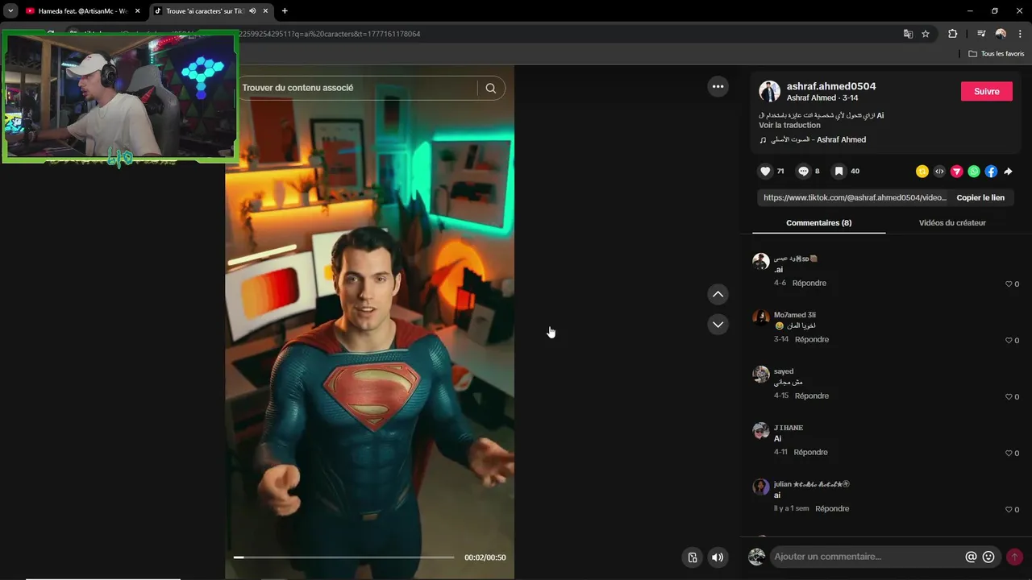Open Mo7amed 3li's profile avatar

[761, 317]
